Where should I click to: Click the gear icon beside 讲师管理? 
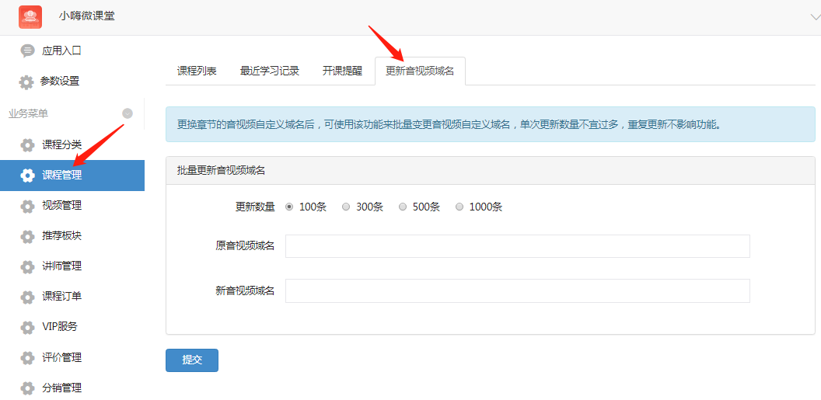click(x=27, y=266)
